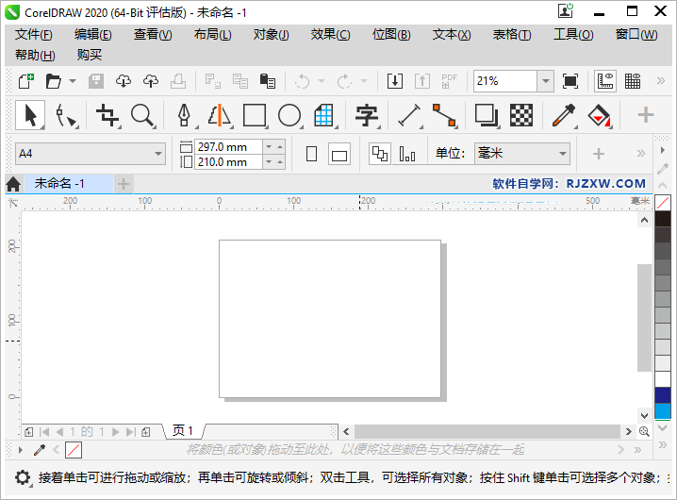The height and width of the screenshot is (500, 677).
Task: Select the Interactive Fill bucket tool
Action: [x=600, y=116]
